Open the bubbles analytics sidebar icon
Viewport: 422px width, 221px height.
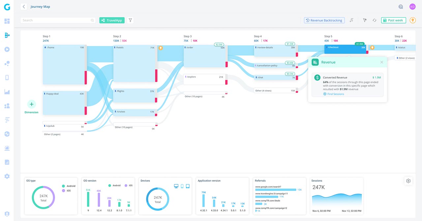[7, 63]
